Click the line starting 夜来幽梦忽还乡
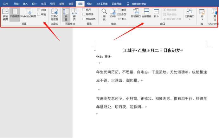The image size is (219, 138). pos(151,98)
